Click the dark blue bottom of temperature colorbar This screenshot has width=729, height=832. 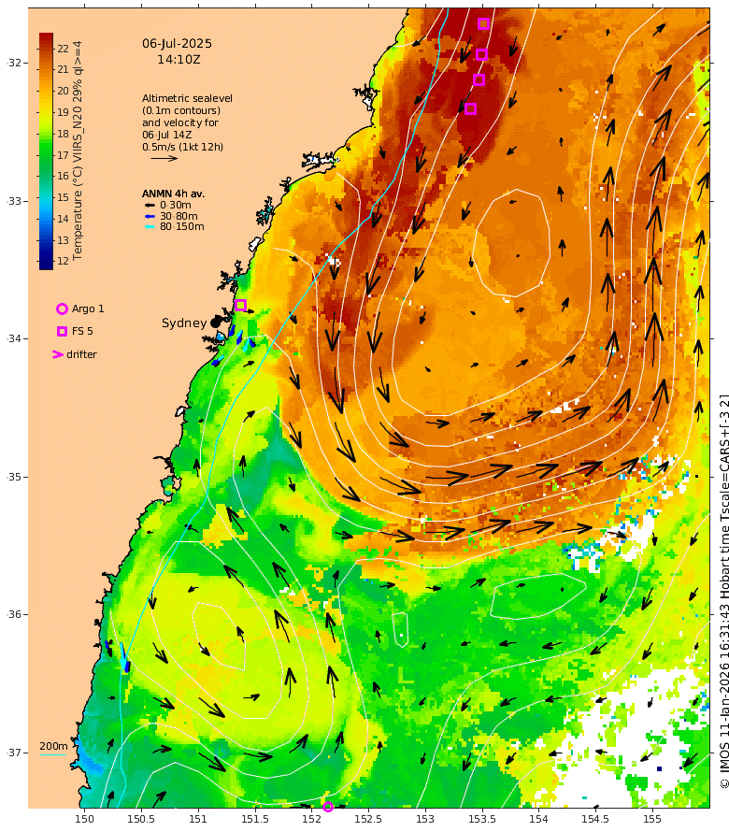pos(46,264)
